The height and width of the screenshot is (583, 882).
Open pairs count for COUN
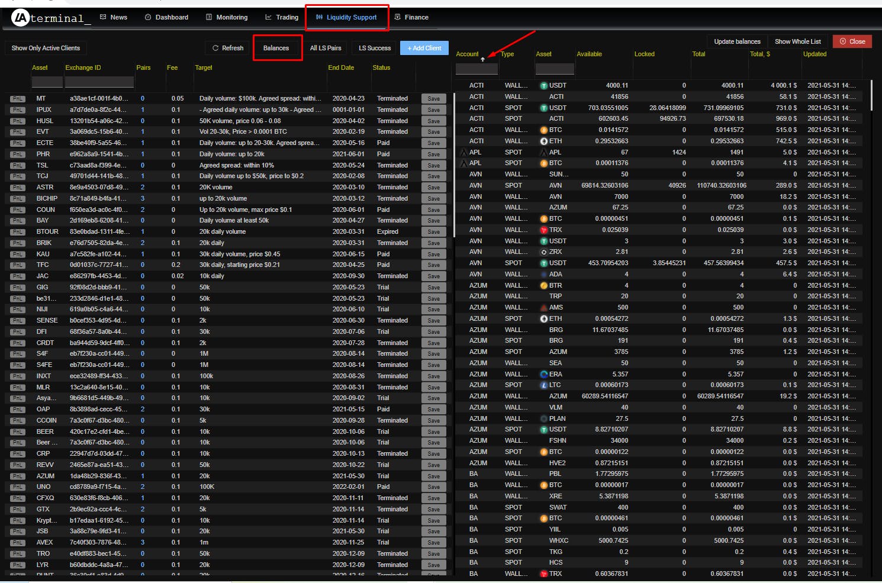143,210
